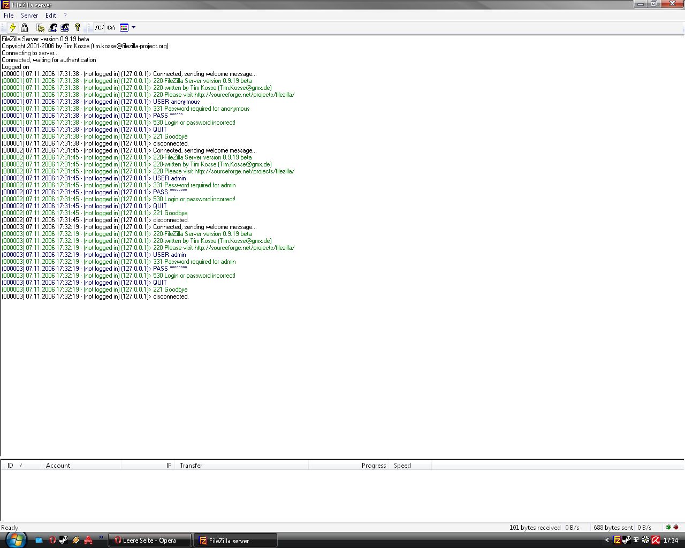Screen dimensions: 685x548
Task: Sort connections by ID column
Action: pyautogui.click(x=21, y=465)
